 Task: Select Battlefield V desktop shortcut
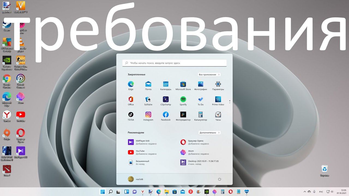[21, 7]
